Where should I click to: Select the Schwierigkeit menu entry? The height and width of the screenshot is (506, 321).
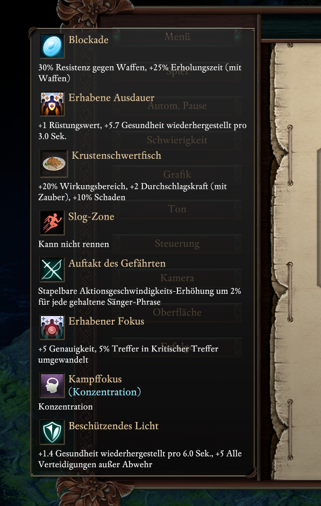click(x=177, y=140)
